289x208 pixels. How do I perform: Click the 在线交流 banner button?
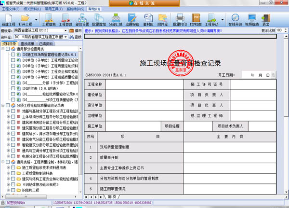click(x=144, y=3)
